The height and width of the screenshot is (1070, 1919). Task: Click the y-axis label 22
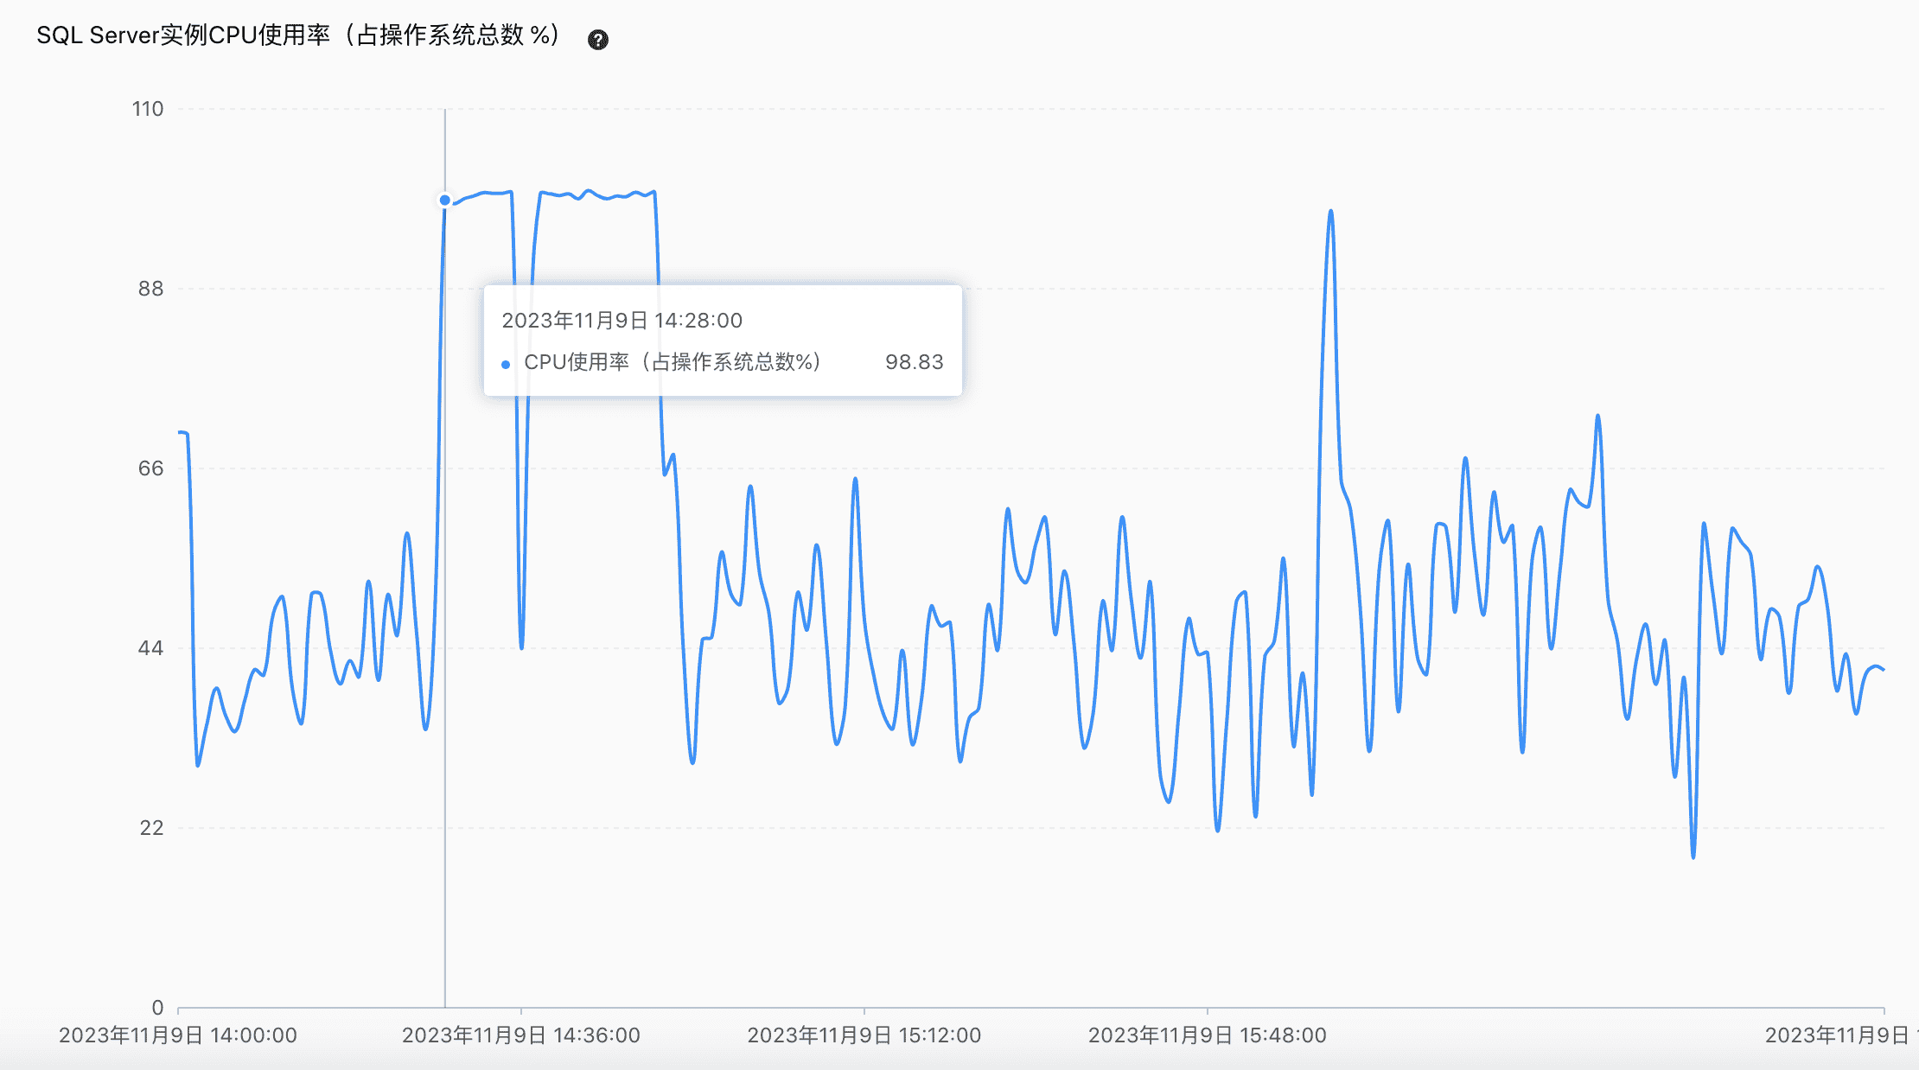[151, 828]
